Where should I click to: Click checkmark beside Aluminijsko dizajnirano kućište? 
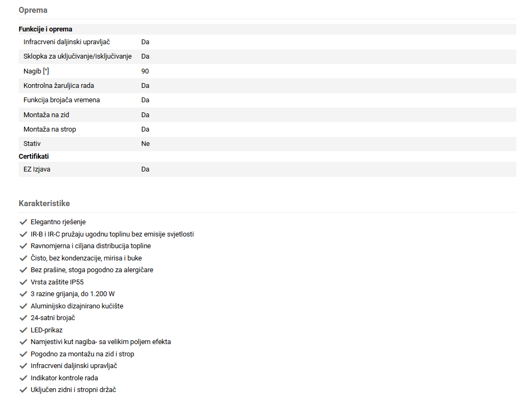click(23, 306)
